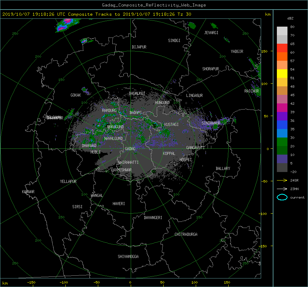The width and height of the screenshot is (308, 287).
Task: Select the green 20 dBZ color swatch
Action: click(x=282, y=142)
